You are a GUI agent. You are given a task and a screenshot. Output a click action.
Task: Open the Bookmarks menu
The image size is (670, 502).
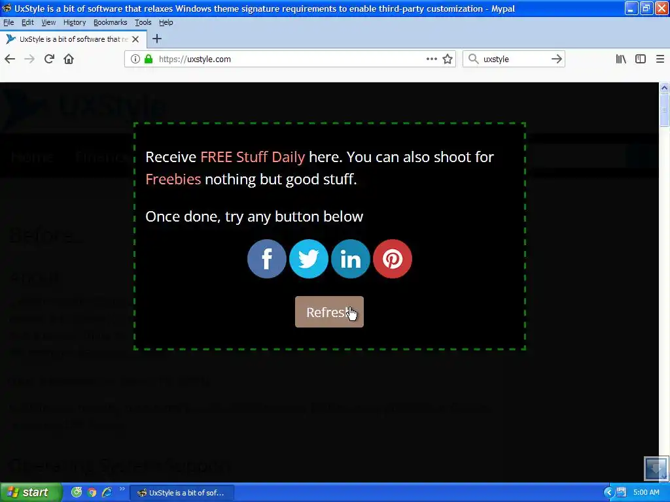110,23
